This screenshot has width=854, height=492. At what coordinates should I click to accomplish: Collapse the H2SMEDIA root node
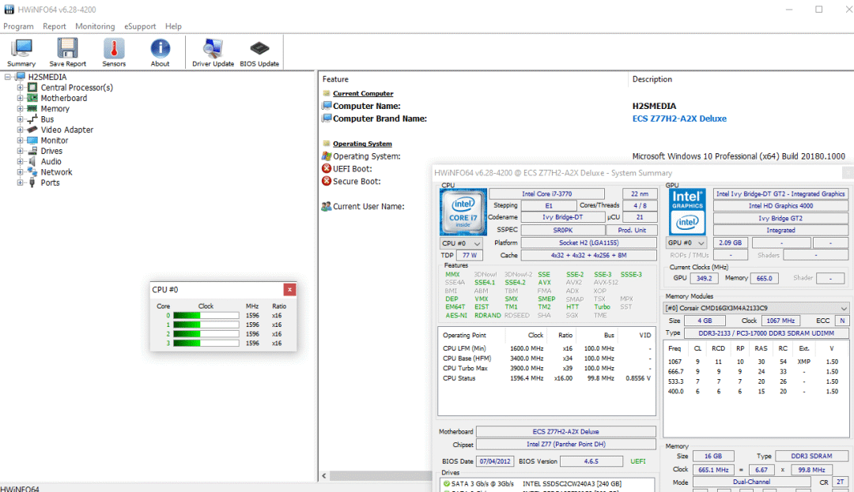pos(8,77)
